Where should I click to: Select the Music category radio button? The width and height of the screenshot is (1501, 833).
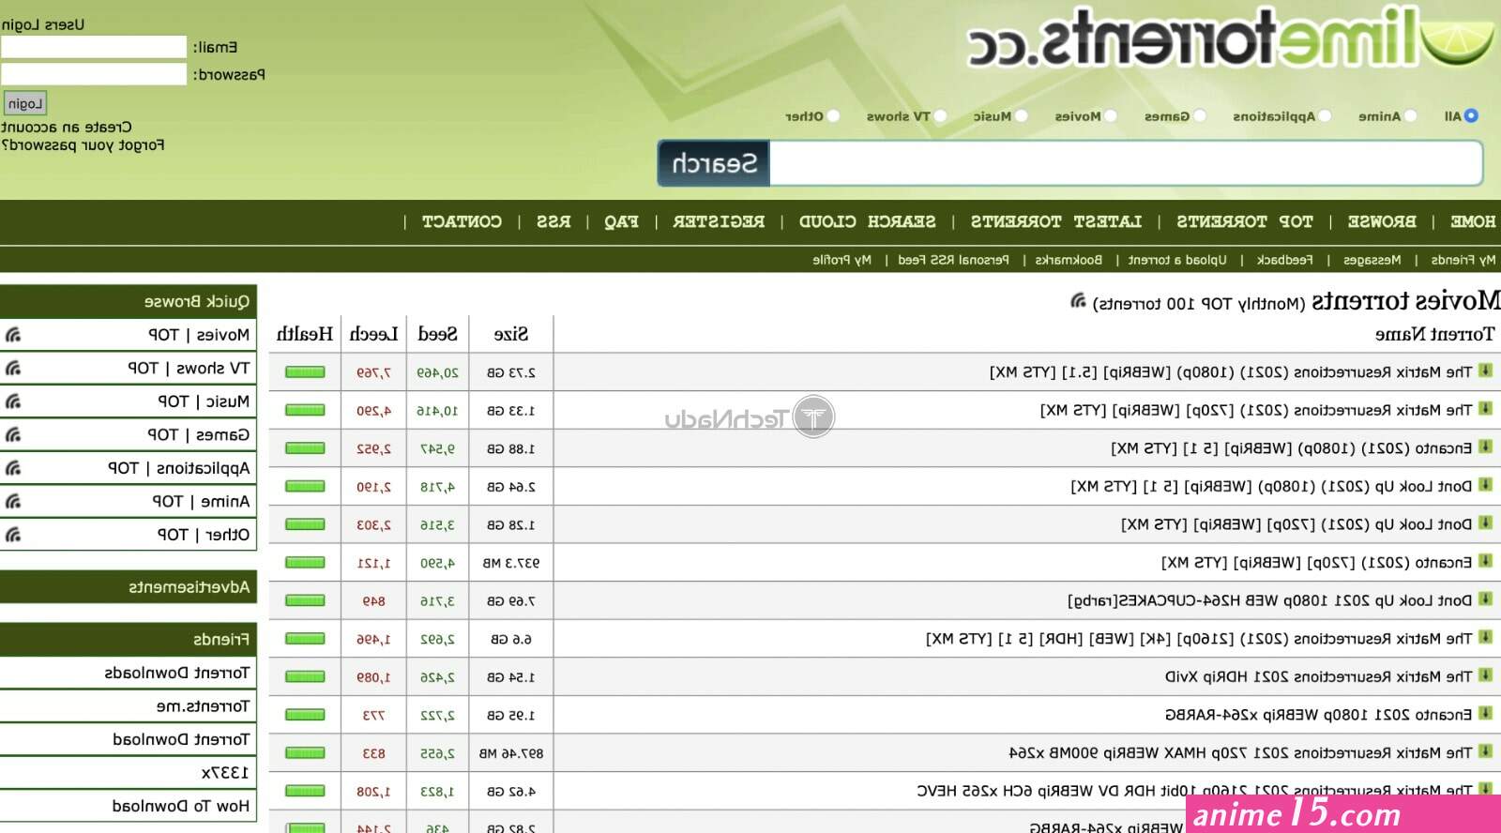click(x=1022, y=115)
